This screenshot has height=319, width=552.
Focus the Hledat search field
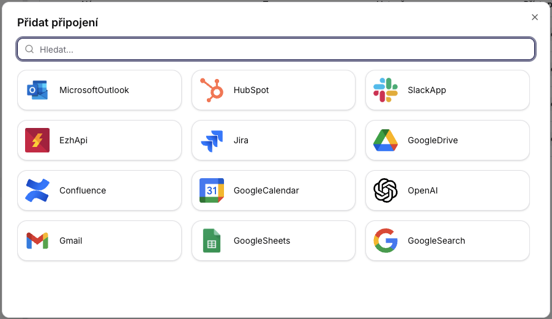coord(282,49)
